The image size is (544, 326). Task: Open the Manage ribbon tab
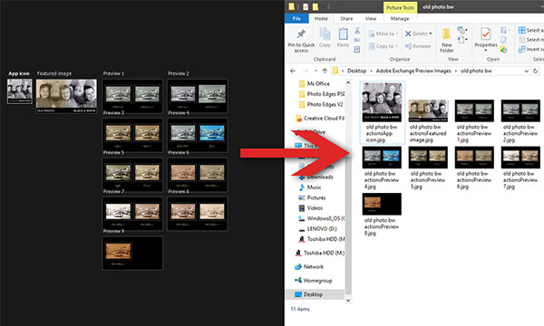pos(400,18)
